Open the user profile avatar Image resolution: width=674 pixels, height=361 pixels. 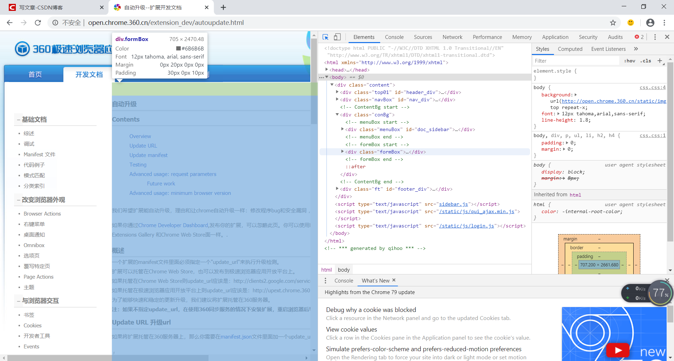[650, 22]
